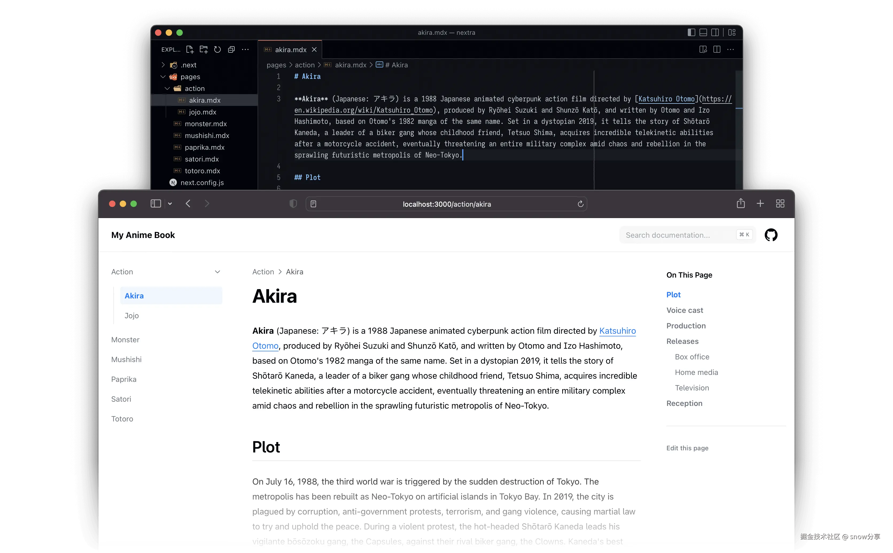Toggle the Safari sidebar
This screenshot has width=893, height=553.
point(156,203)
